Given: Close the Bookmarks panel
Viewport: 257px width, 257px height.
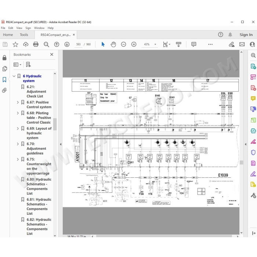Looking at the screenshot, I should coord(52,54).
